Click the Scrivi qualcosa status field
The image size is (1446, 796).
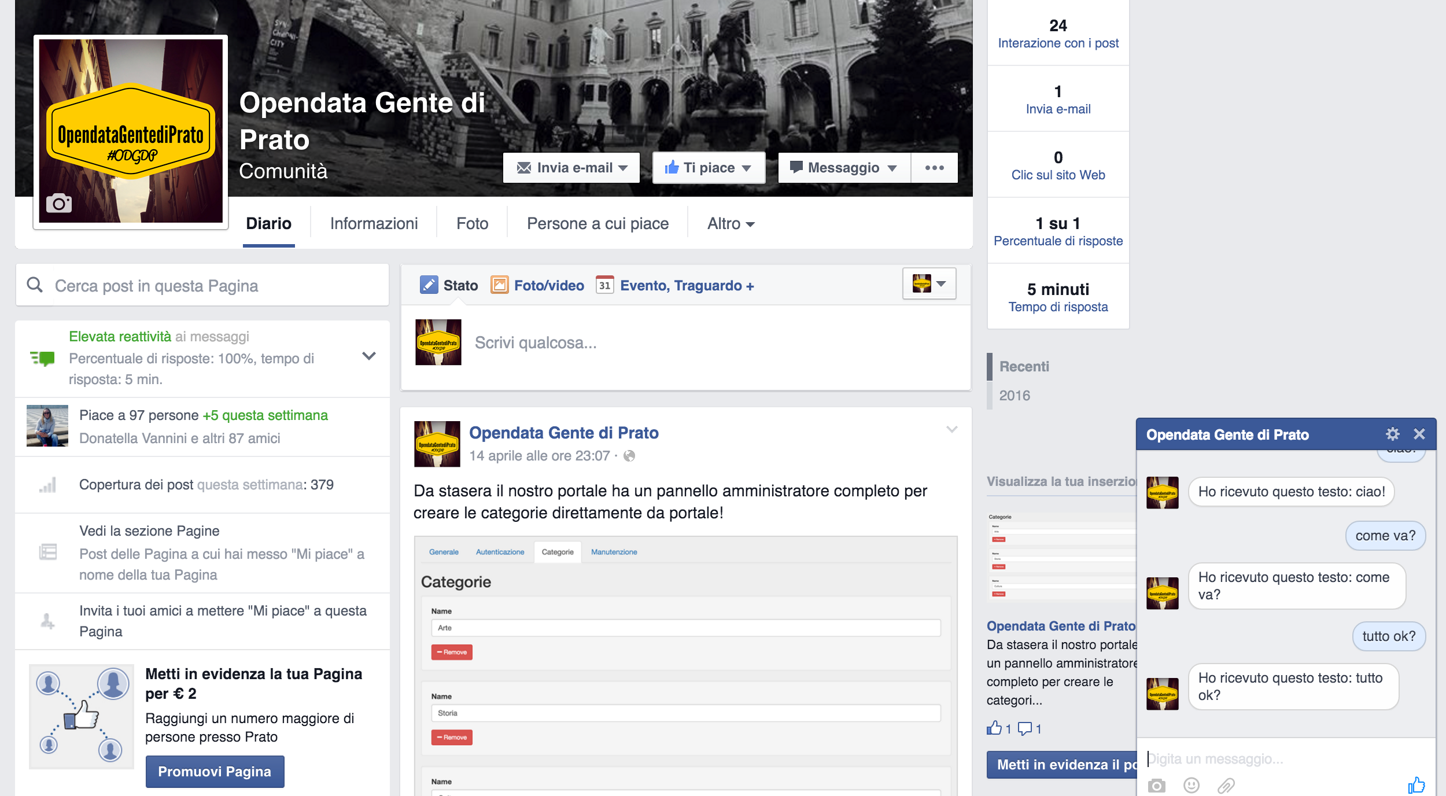694,343
